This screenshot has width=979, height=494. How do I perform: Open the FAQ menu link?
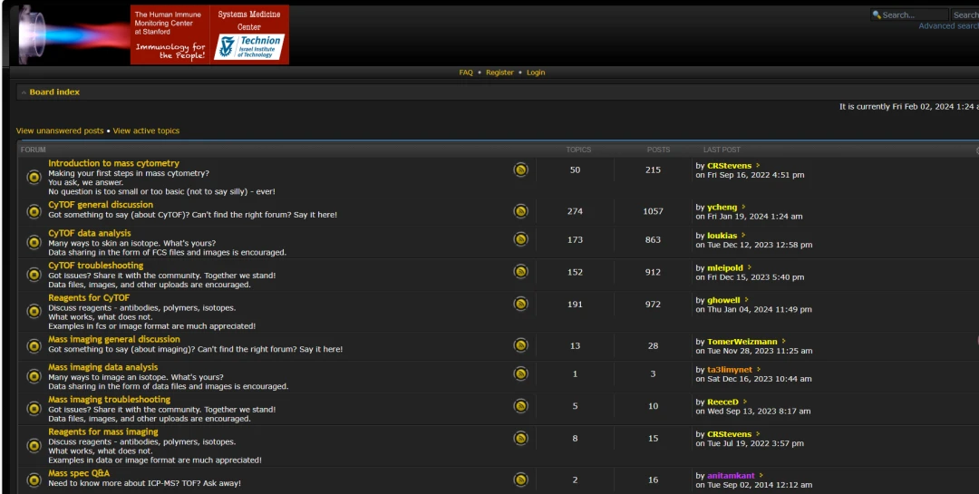466,73
